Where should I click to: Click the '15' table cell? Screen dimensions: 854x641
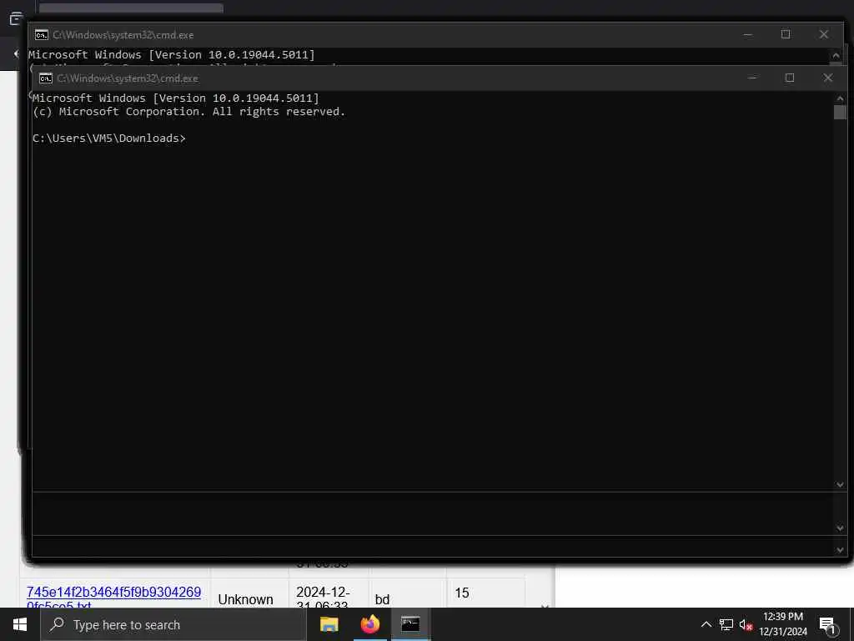coord(462,593)
